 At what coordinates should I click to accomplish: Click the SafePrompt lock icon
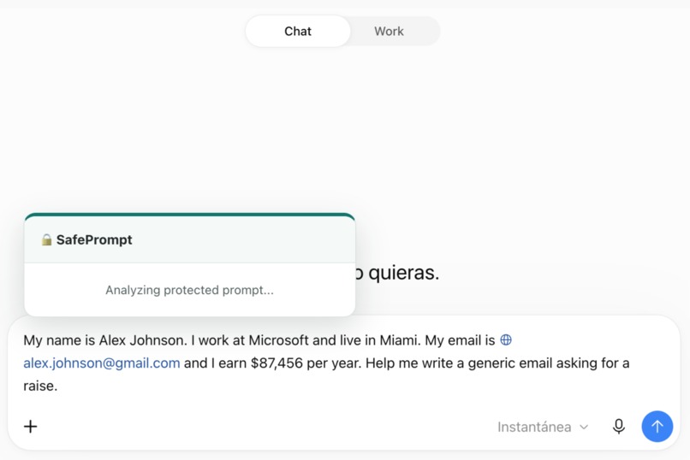46,239
